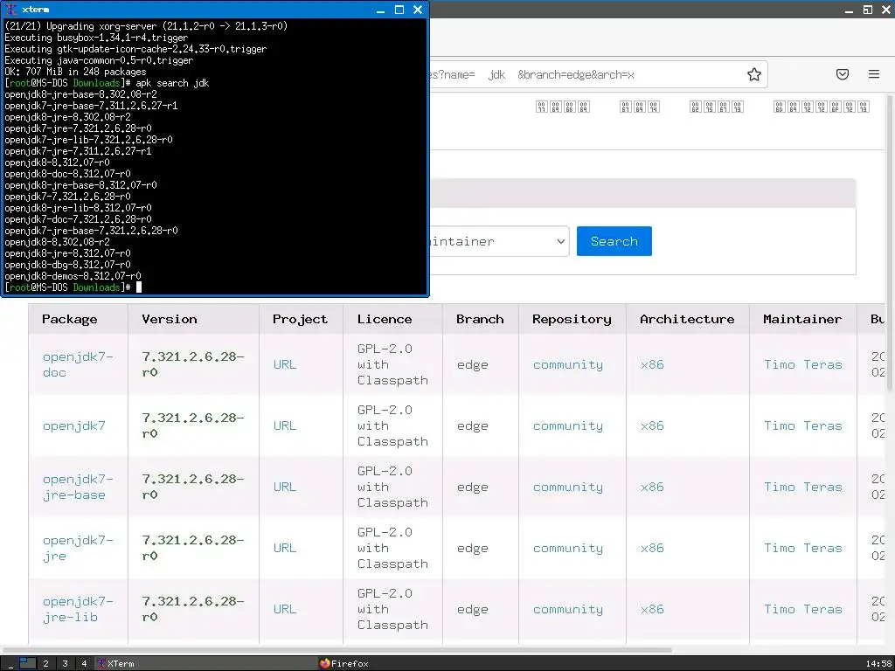The width and height of the screenshot is (895, 671).
Task: Open the openjdk7-doc package link
Action: click(x=78, y=364)
